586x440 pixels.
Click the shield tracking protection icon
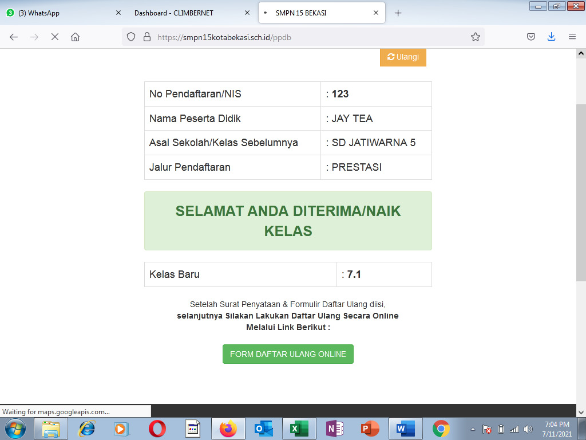coord(131,37)
